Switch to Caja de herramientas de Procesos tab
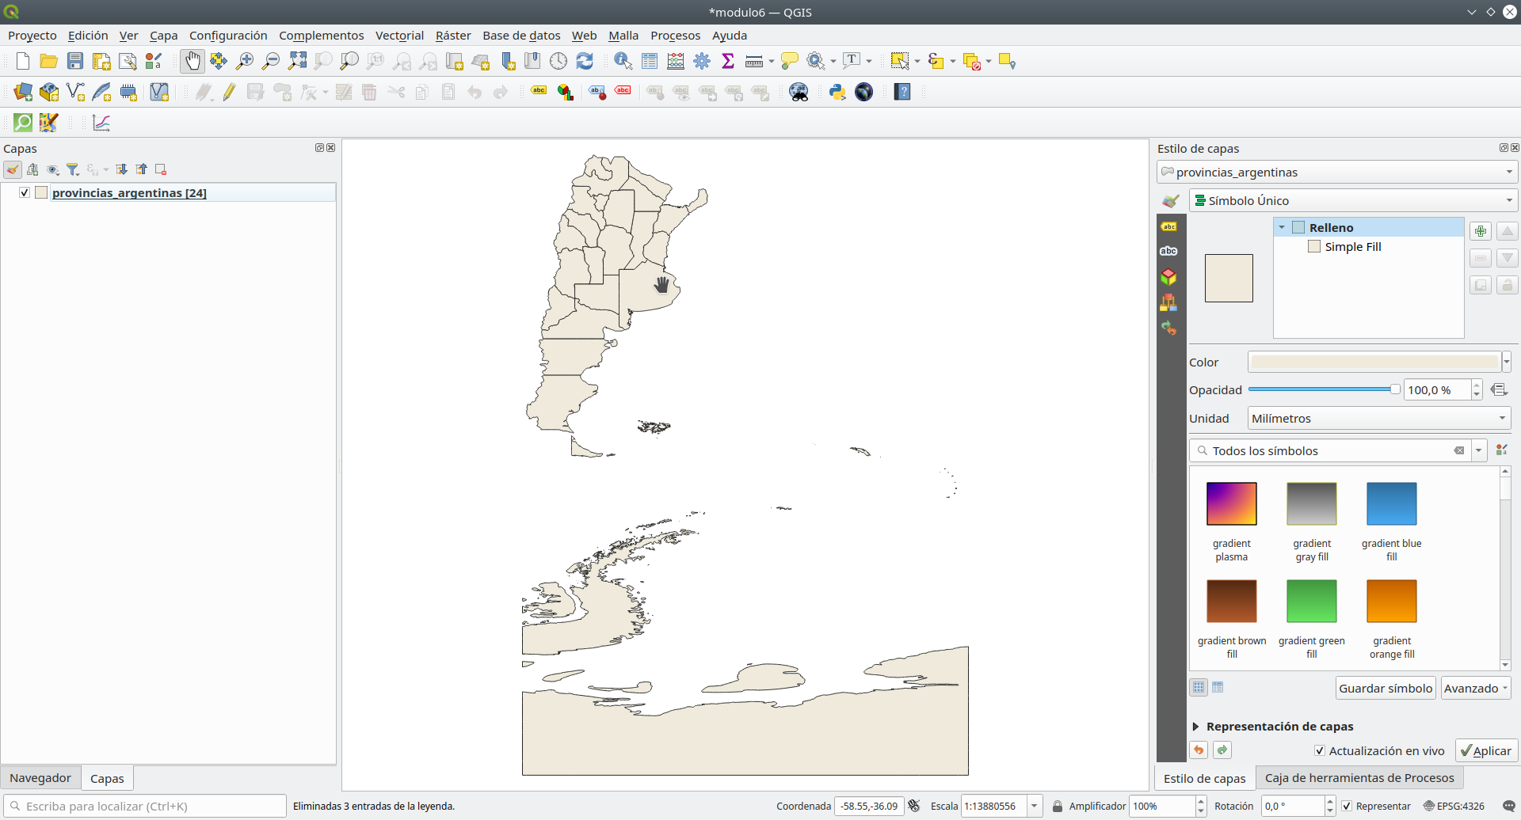 point(1359,778)
